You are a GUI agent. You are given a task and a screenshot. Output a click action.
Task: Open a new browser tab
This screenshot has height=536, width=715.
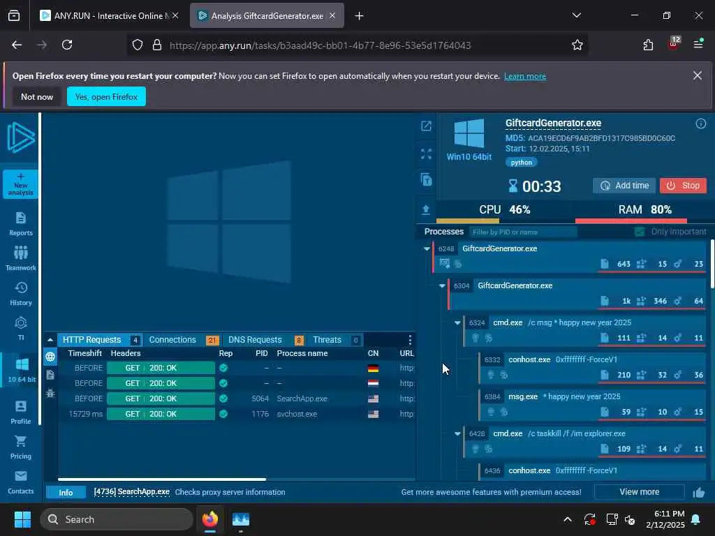(360, 16)
